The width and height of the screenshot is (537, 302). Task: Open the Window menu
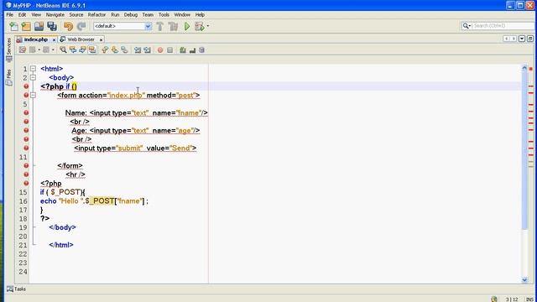click(182, 15)
